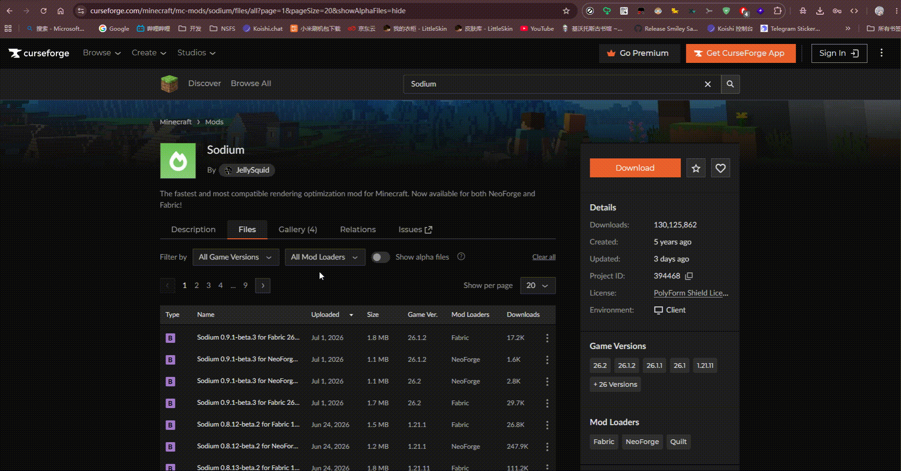Open the Browse All link

pos(251,84)
